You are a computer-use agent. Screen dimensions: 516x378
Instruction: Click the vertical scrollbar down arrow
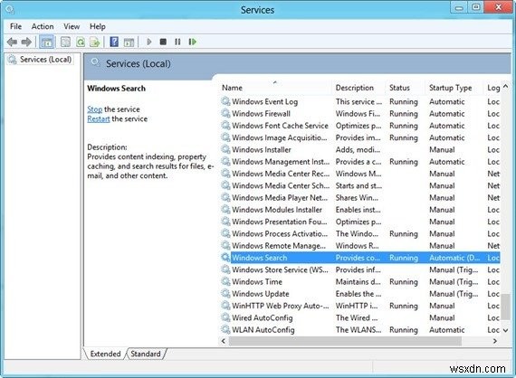pos(506,330)
